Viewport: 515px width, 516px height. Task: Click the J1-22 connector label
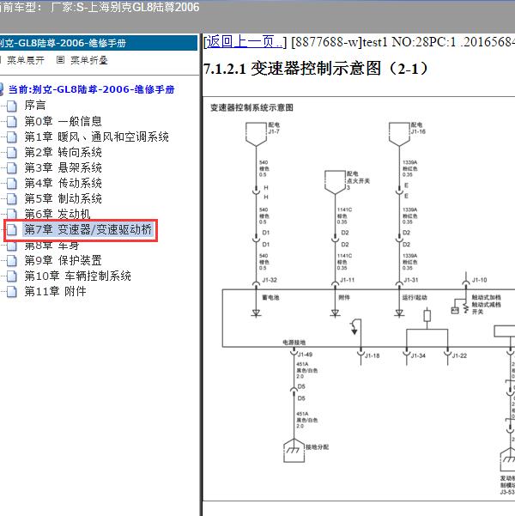pyautogui.click(x=459, y=355)
